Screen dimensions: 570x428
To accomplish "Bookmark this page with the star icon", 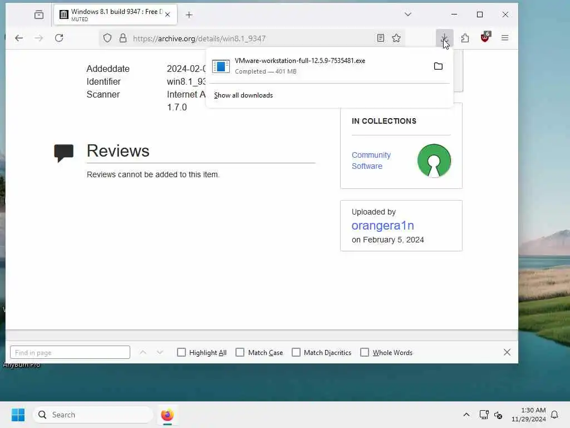I will pos(396,38).
